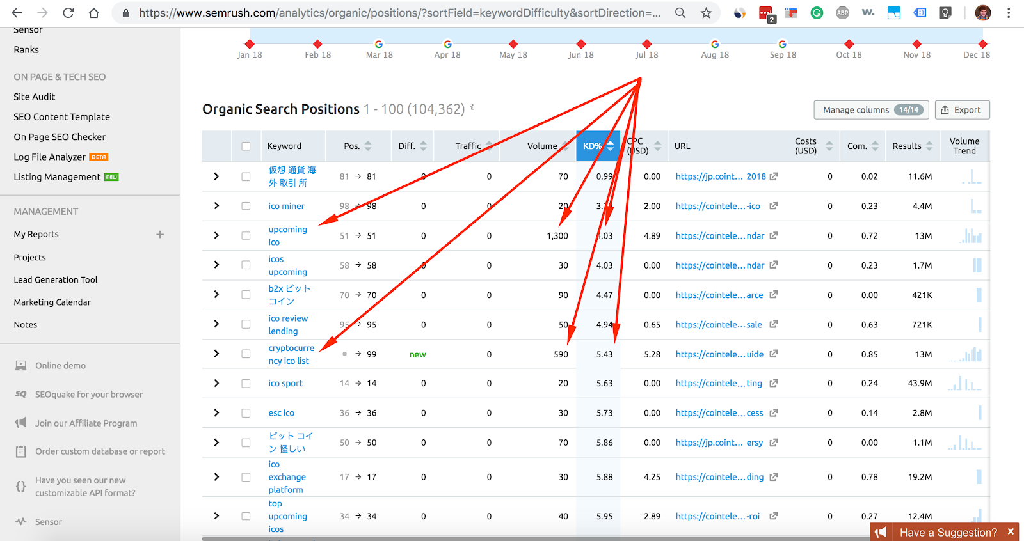The height and width of the screenshot is (541, 1024).
Task: Go back in browser history
Action: pyautogui.click(x=17, y=13)
